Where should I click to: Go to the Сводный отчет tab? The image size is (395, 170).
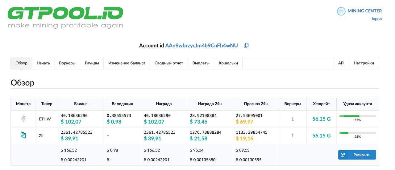(x=169, y=63)
